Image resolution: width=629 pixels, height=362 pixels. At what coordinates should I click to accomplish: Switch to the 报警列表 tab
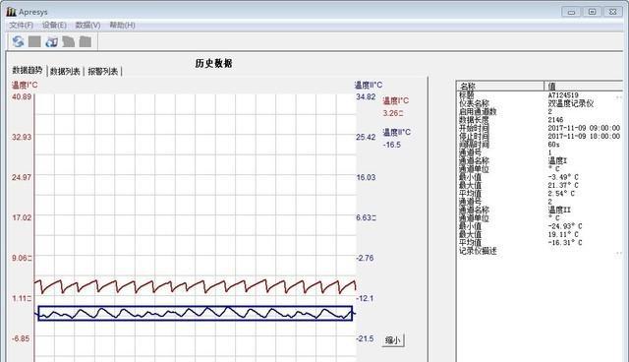[x=102, y=72]
